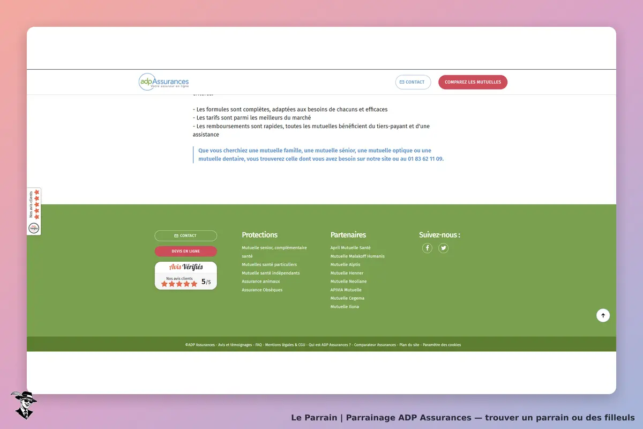643x429 pixels.
Task: Open Mutuelle senior, complémentaire santé link
Action: tap(274, 252)
